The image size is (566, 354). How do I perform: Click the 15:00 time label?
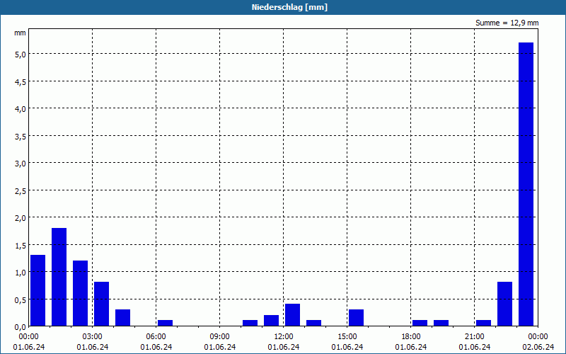point(347,337)
